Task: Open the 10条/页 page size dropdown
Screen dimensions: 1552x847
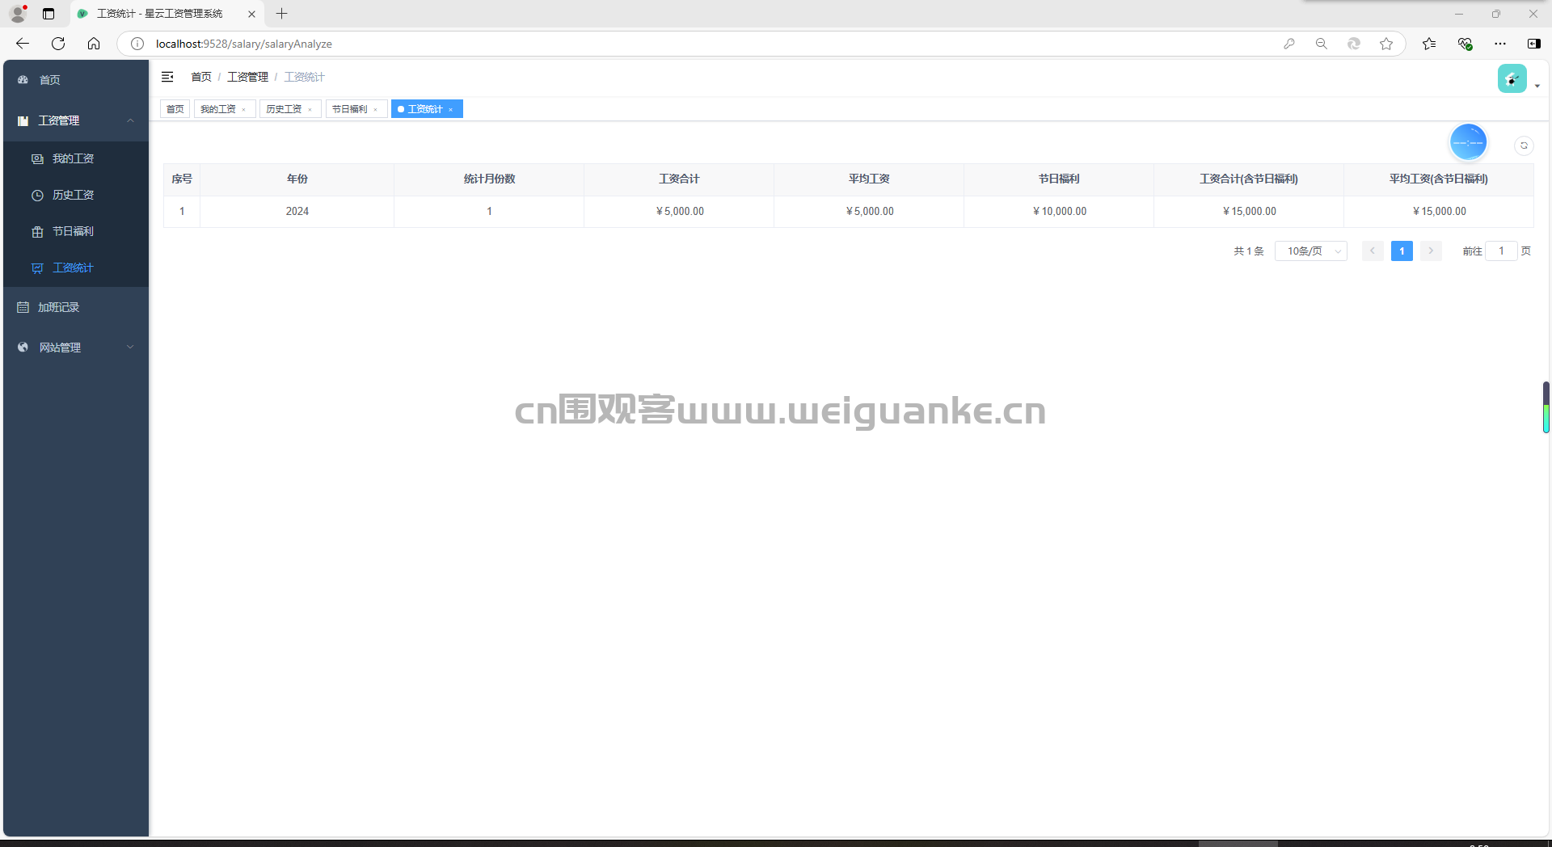Action: pos(1311,251)
